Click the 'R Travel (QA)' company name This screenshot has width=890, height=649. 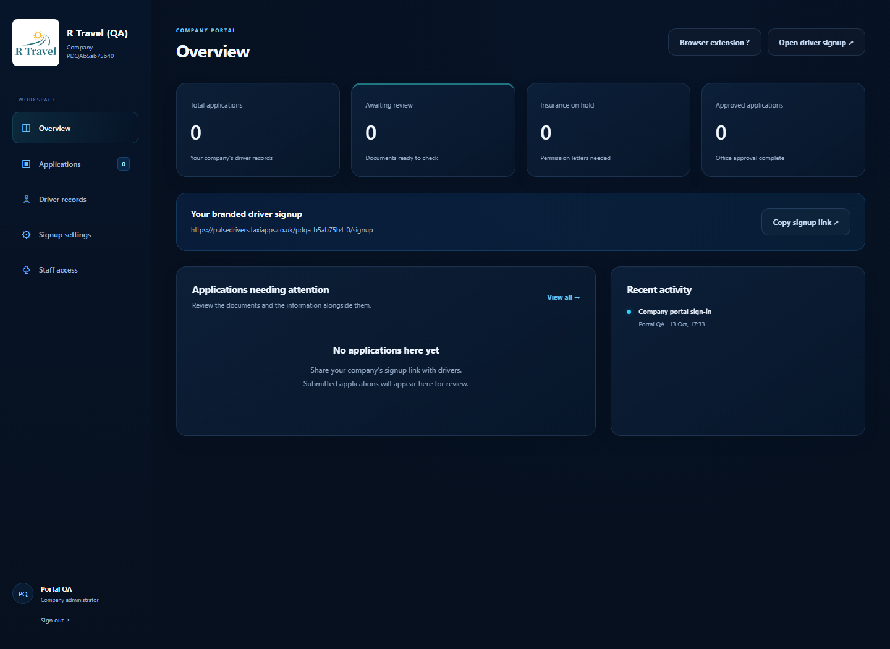(97, 33)
